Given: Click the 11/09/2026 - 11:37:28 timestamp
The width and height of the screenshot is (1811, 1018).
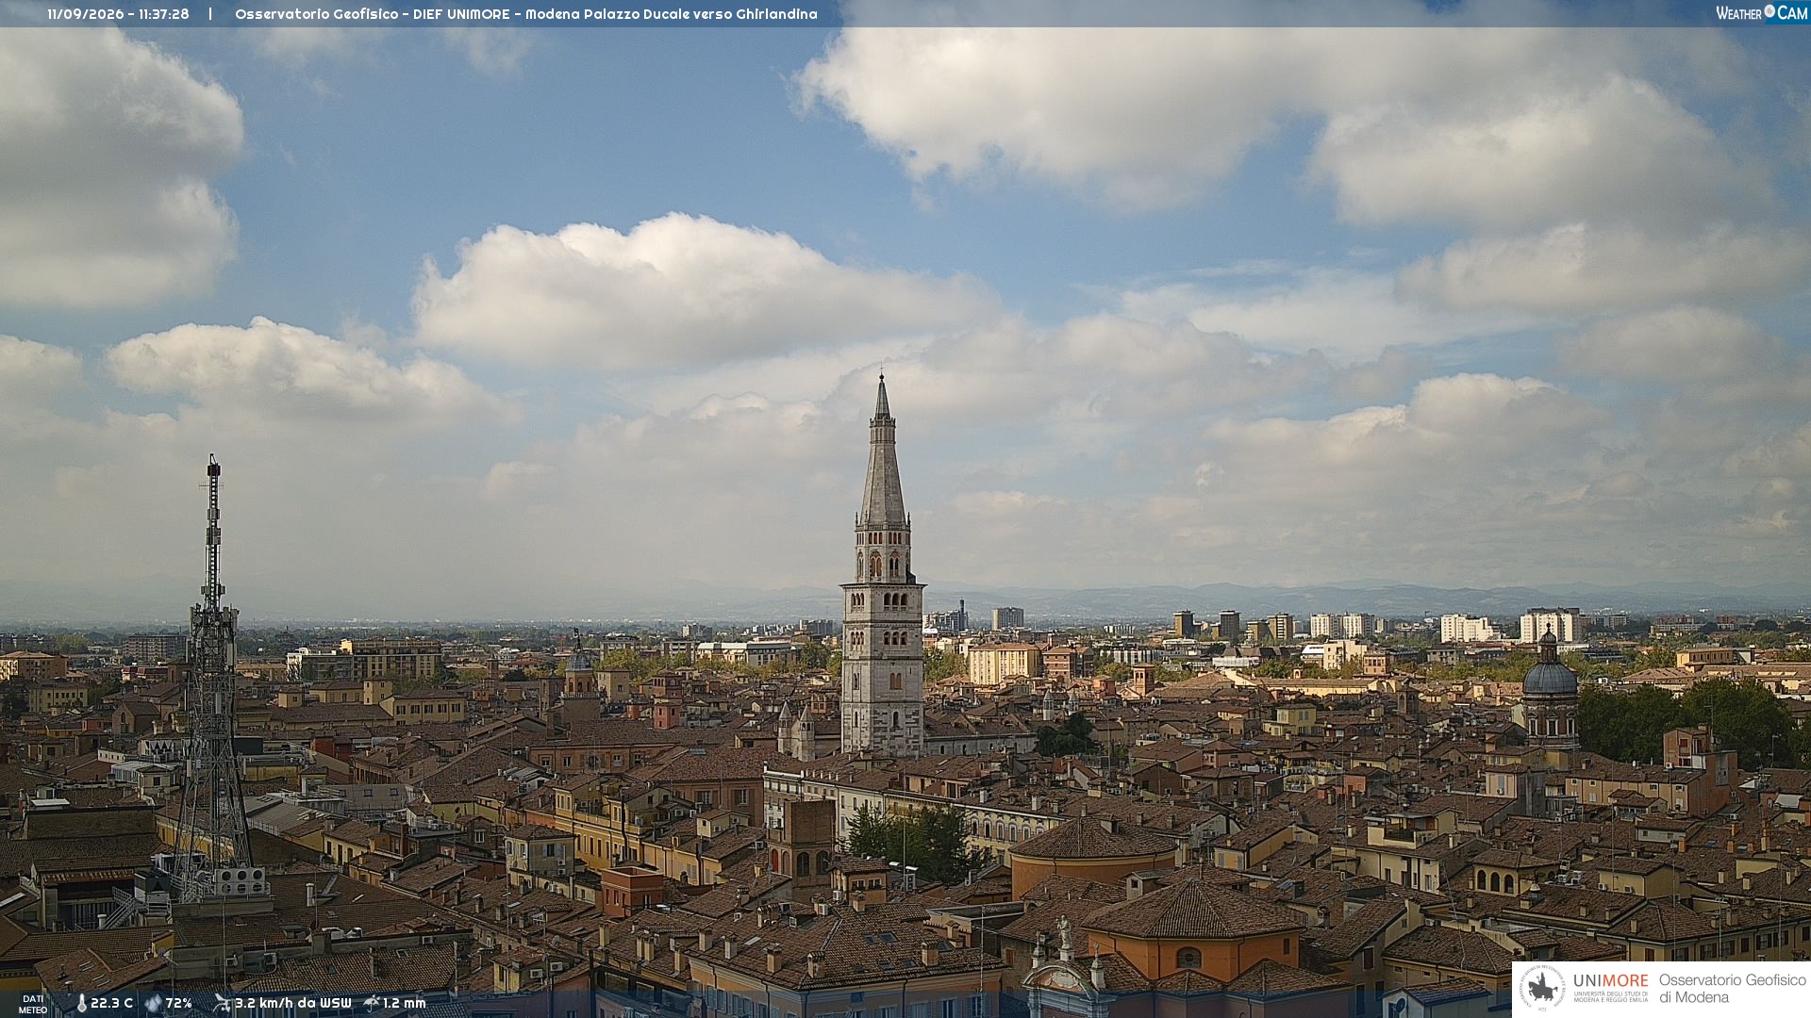Looking at the screenshot, I should (118, 14).
